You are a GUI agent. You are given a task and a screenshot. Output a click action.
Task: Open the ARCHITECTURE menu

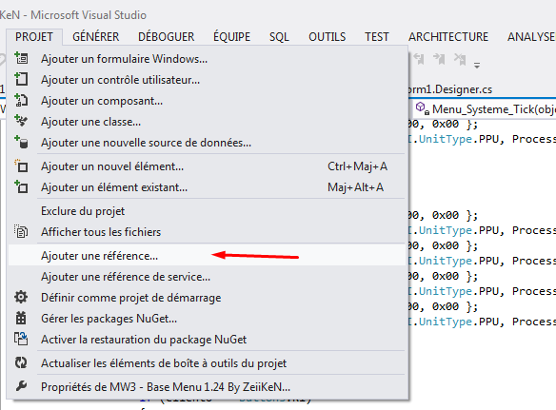pyautogui.click(x=448, y=36)
